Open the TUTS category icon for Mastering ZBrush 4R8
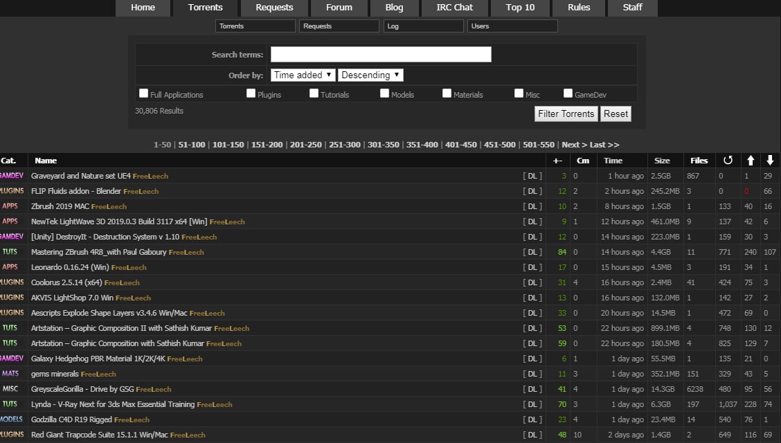Viewport: 781px width, 443px height. click(10, 252)
